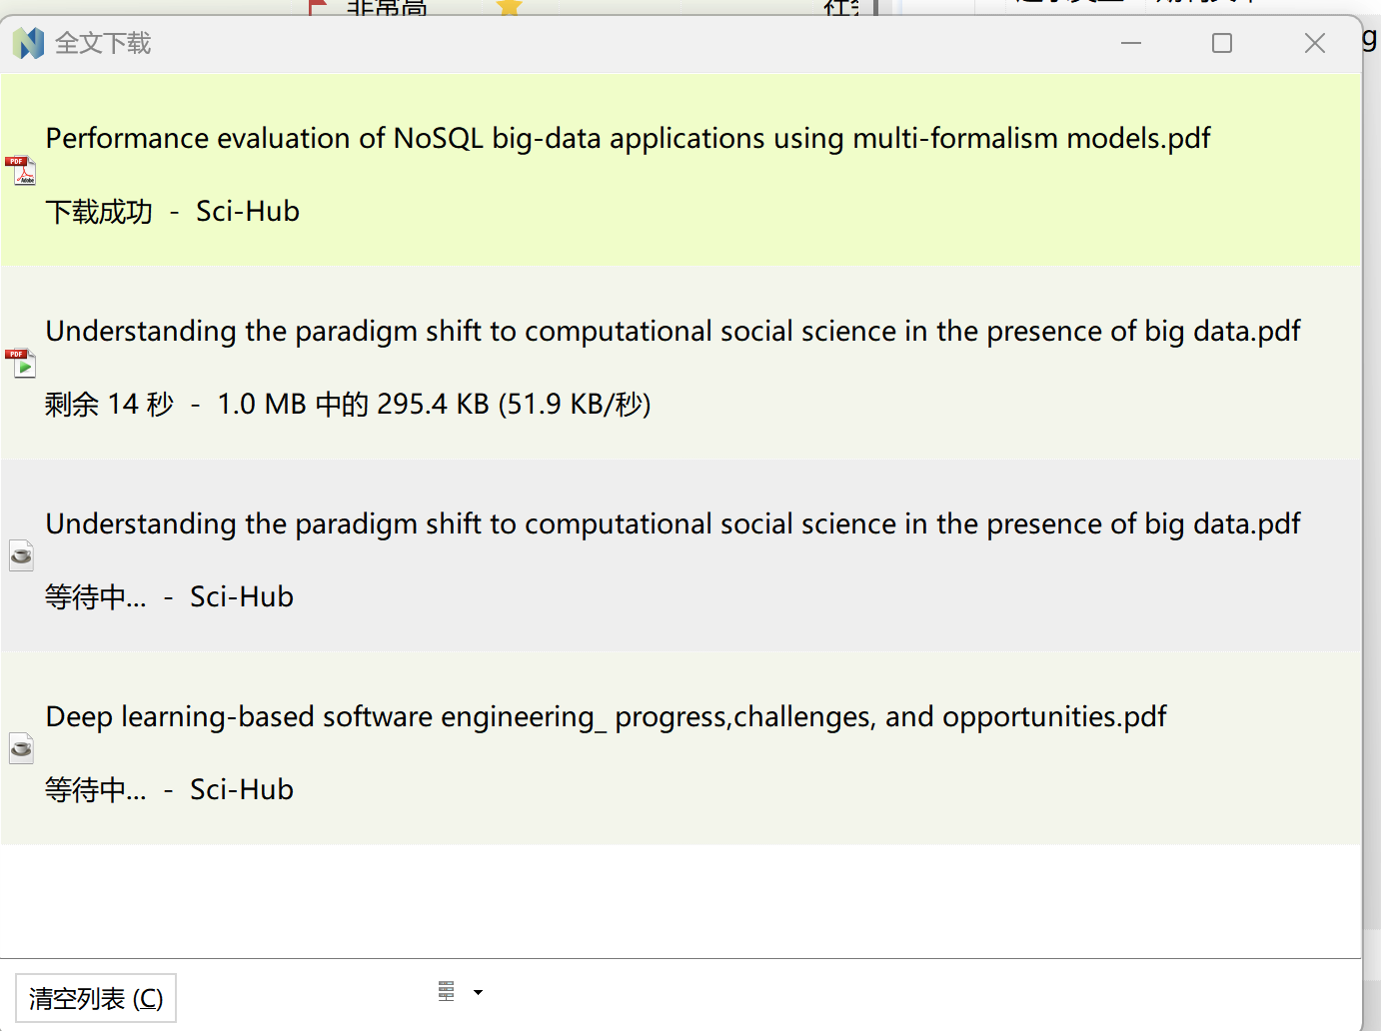The width and height of the screenshot is (1381, 1031).
Task: Select the Deep learning-based software engineering entry
Action: [x=606, y=716]
